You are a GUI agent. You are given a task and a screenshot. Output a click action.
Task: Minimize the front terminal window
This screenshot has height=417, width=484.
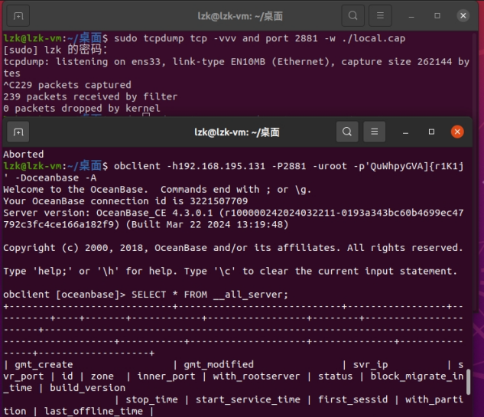coord(405,132)
